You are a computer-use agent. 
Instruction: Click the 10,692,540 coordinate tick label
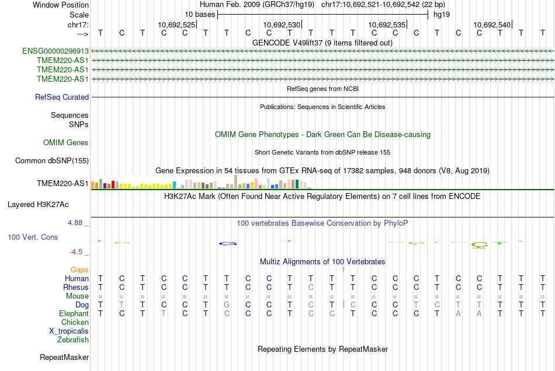(492, 24)
